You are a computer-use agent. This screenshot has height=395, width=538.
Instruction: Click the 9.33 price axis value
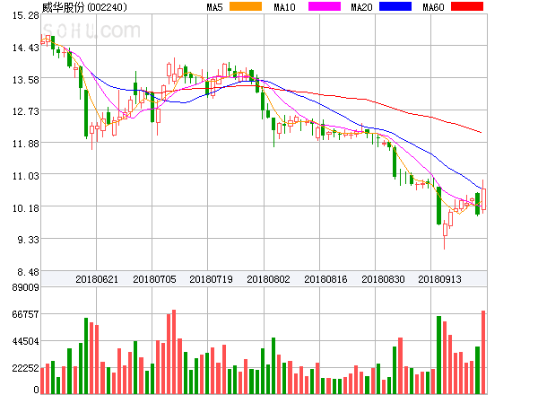(x=28, y=240)
